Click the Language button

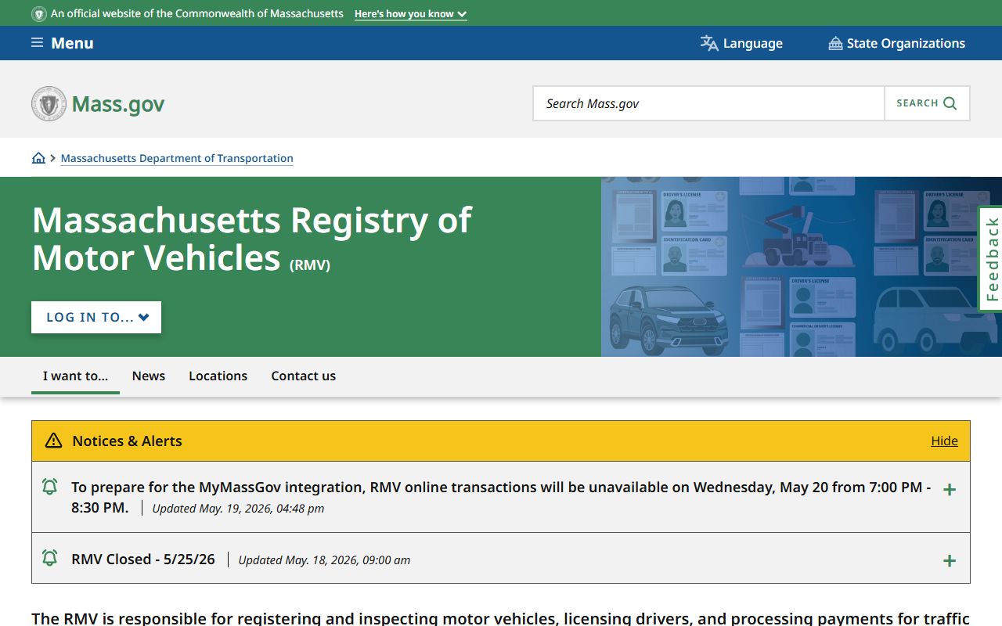(x=741, y=43)
